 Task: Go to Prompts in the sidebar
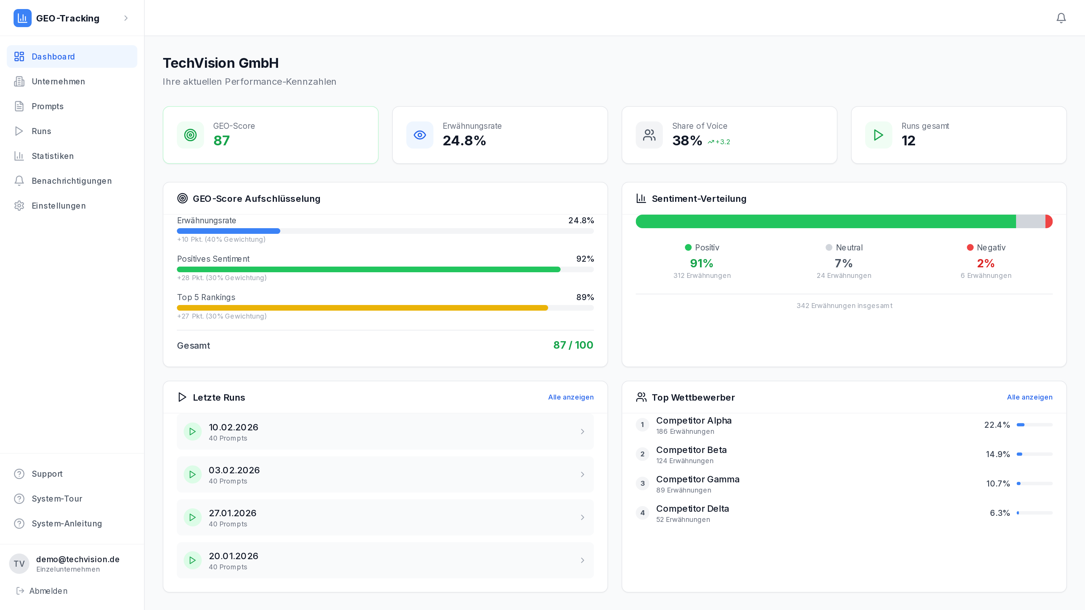pos(47,106)
